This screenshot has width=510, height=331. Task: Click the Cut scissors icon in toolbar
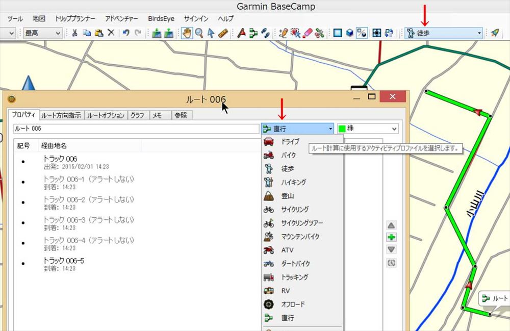tap(75, 33)
